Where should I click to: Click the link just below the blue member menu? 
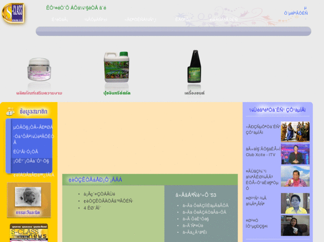[x=34, y=175]
